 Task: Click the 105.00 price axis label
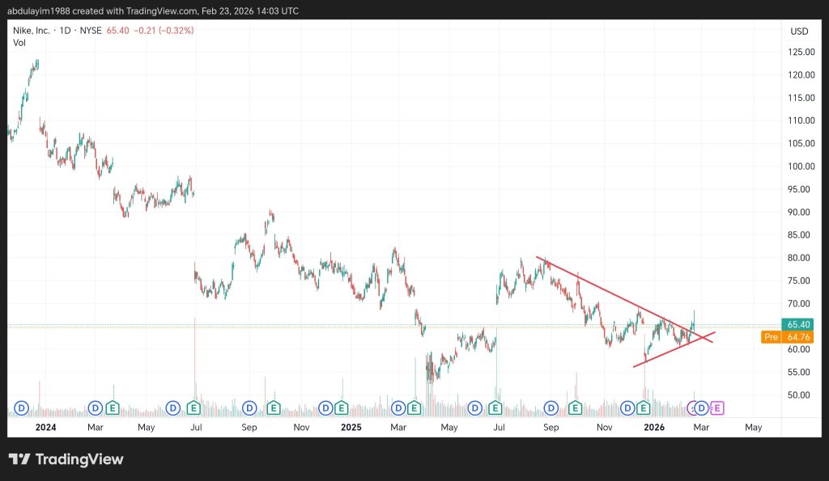801,143
